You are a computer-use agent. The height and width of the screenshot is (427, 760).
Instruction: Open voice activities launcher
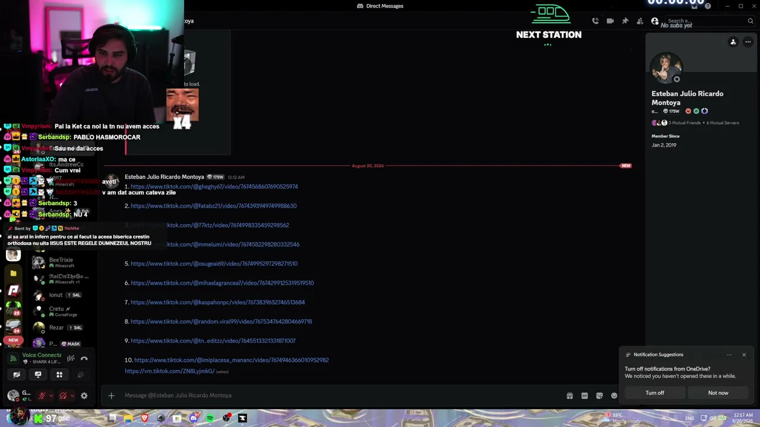click(x=59, y=375)
